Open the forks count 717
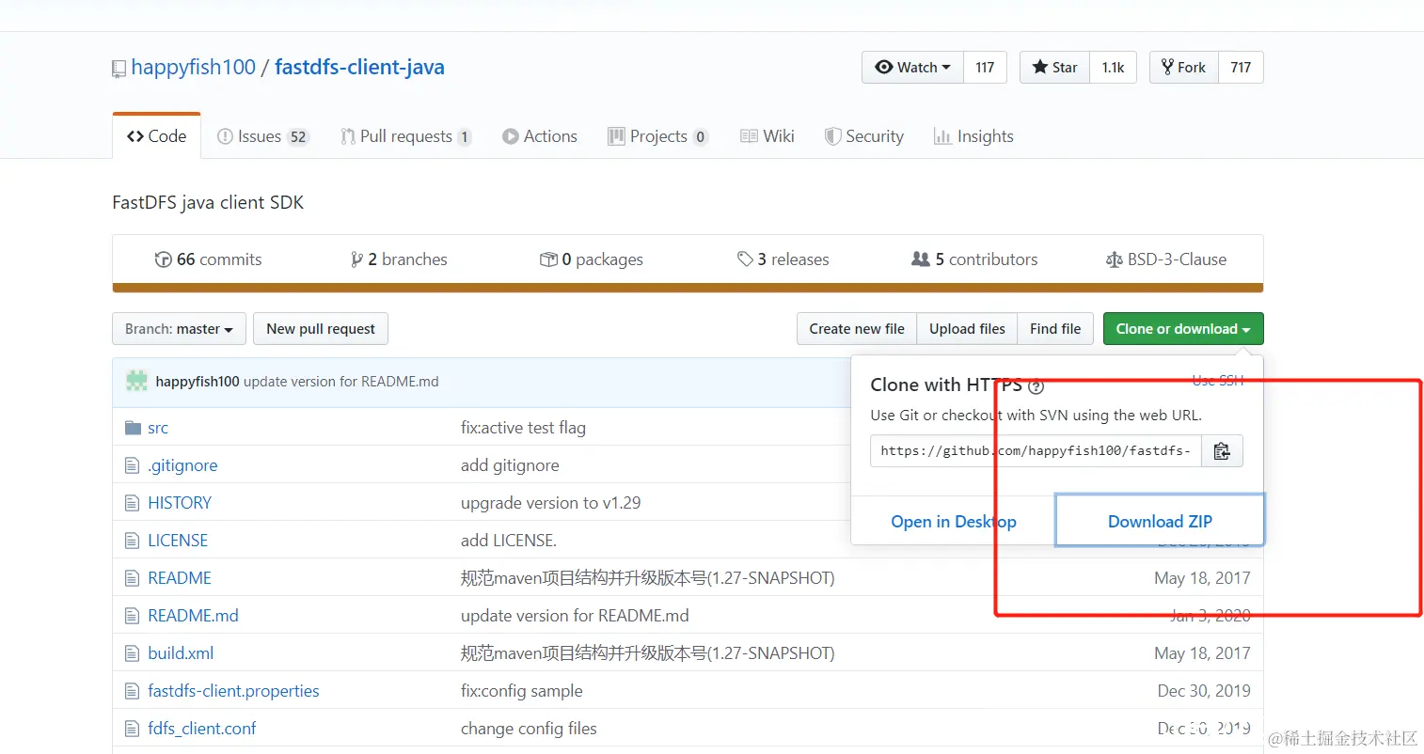 [1241, 68]
